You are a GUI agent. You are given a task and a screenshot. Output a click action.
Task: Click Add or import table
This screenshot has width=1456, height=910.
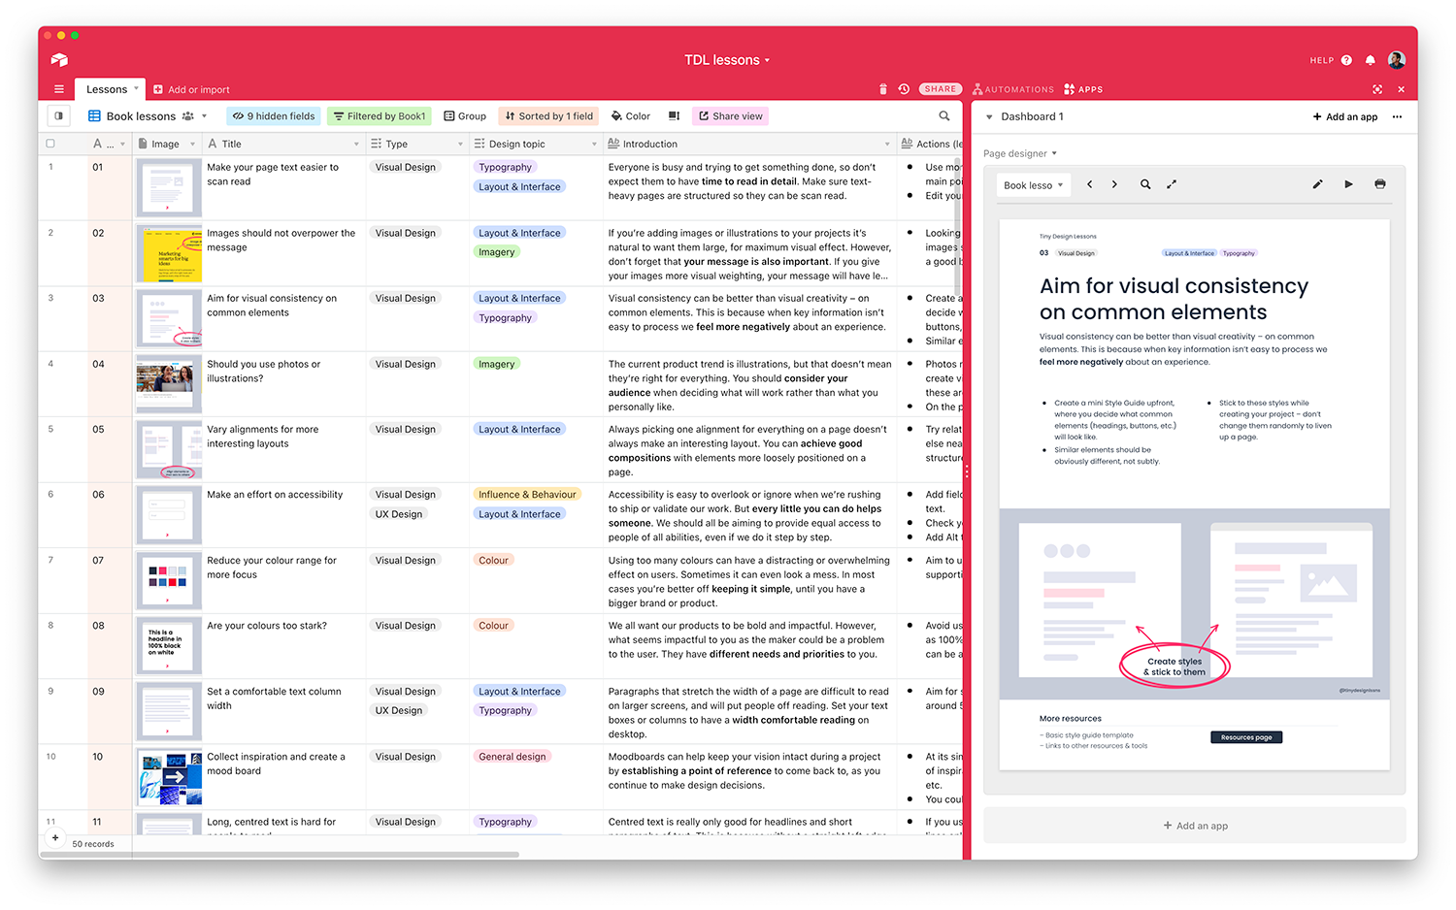click(191, 89)
